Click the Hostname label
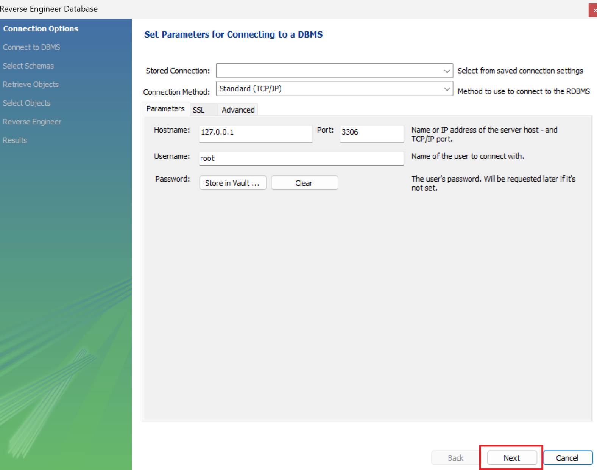Image resolution: width=597 pixels, height=470 pixels. pos(172,130)
